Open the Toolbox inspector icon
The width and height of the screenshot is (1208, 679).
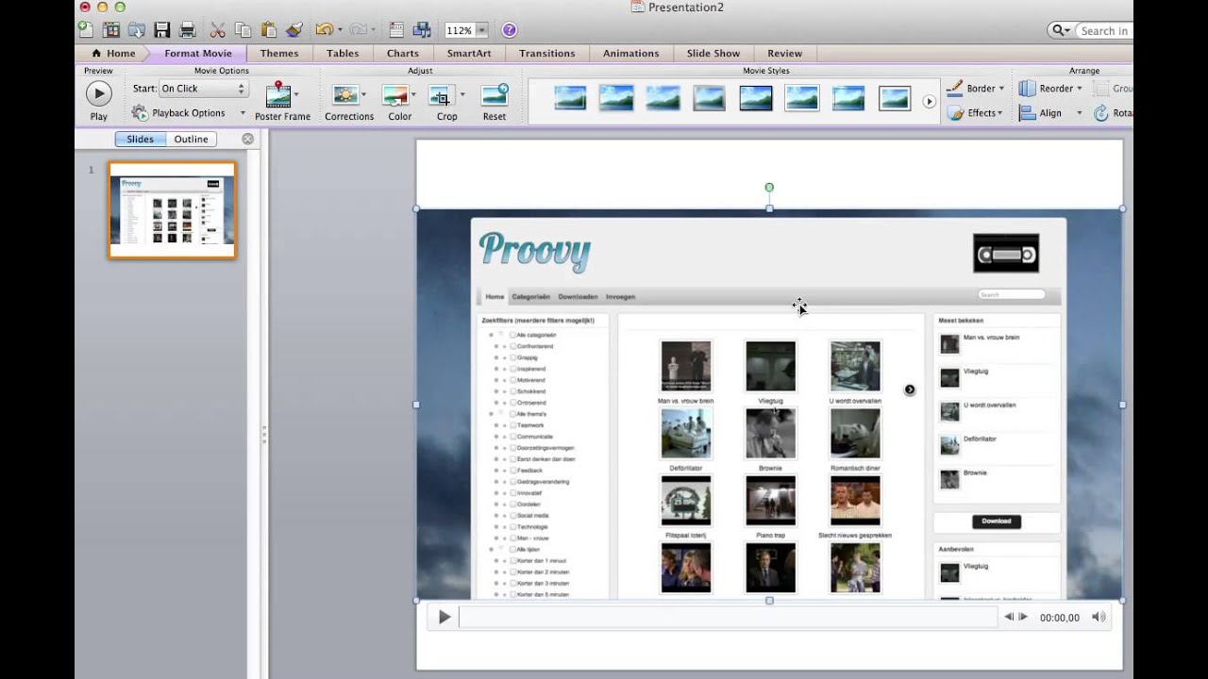[x=396, y=30]
